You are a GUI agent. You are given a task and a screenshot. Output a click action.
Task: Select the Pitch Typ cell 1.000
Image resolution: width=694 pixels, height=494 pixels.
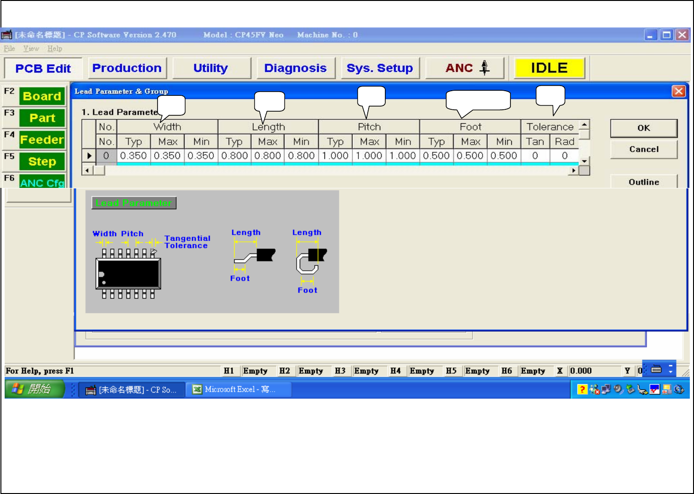336,156
